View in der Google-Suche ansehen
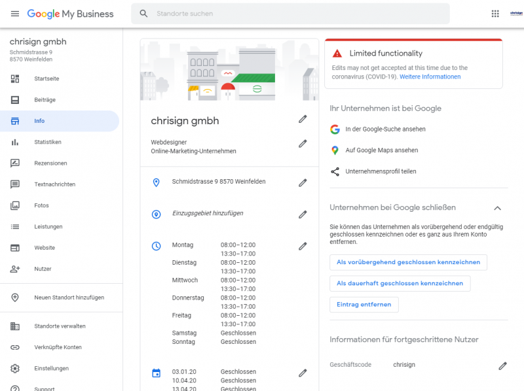This screenshot has width=524, height=391. tap(385, 129)
